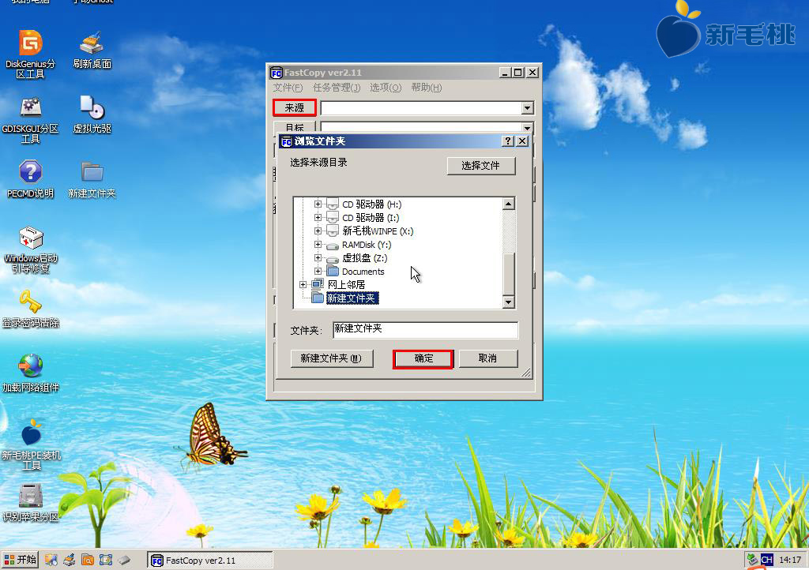Cancel the dialog with 取消
This screenshot has width=809, height=570.
tap(487, 358)
